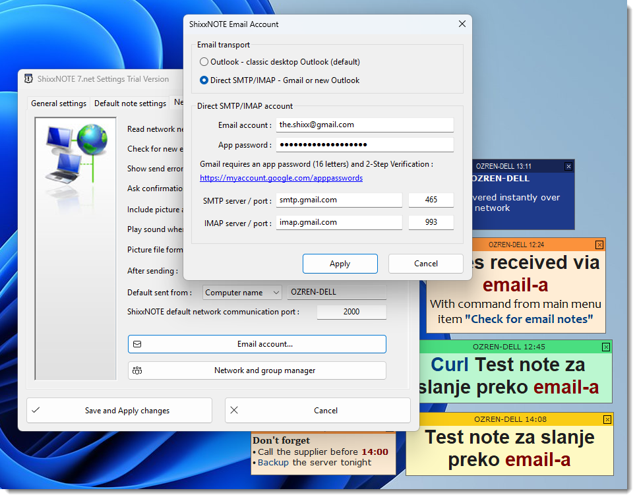Click 'Backup' text in Don't forget note
The image size is (637, 499).
[273, 463]
